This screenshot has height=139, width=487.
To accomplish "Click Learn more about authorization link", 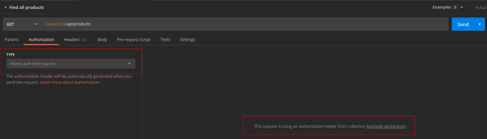I will pyautogui.click(x=70, y=82).
